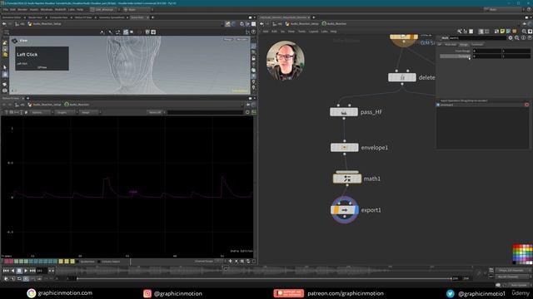
Task: Toggle the second checkbox below the channel graph
Action: 99,262
